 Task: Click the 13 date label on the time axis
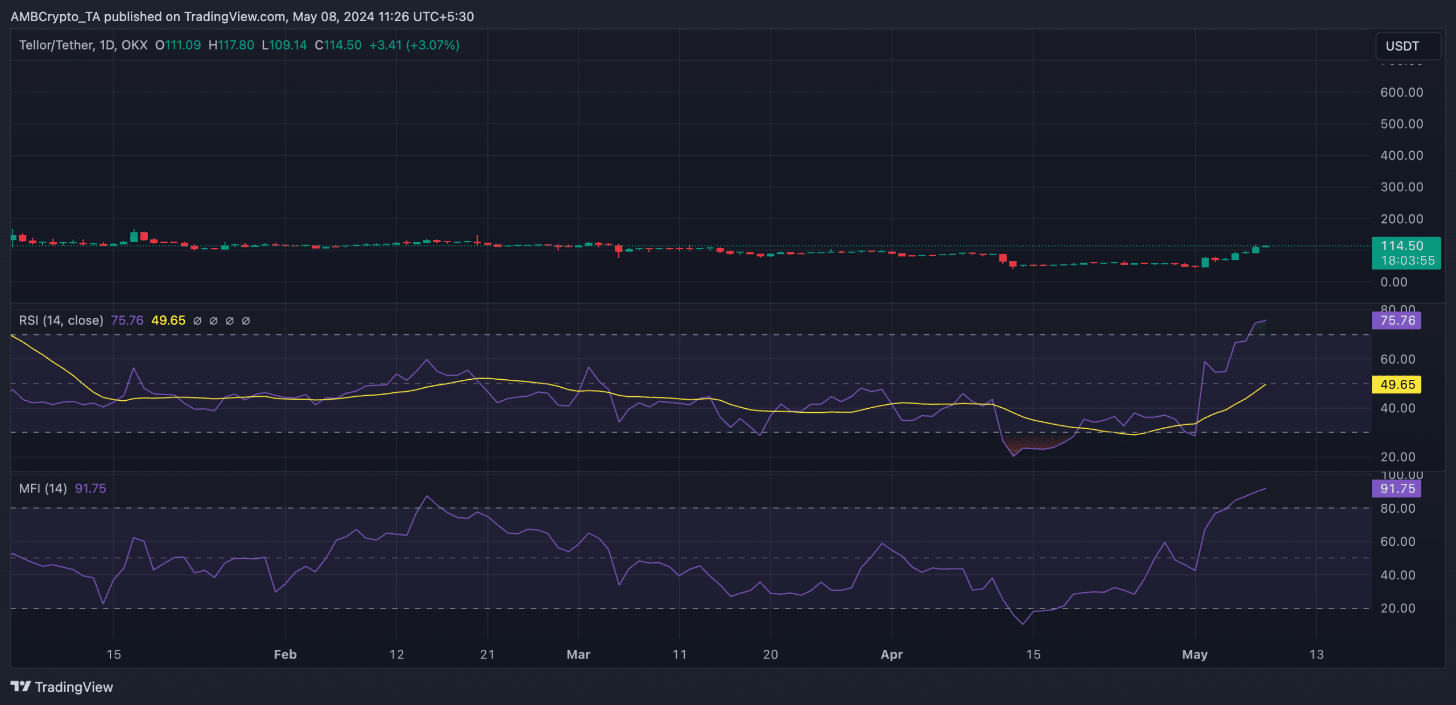[1317, 654]
